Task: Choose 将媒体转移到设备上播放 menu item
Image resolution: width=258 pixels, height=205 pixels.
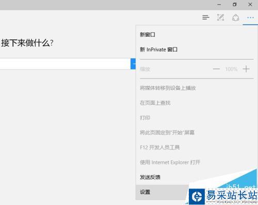Action: [x=168, y=88]
